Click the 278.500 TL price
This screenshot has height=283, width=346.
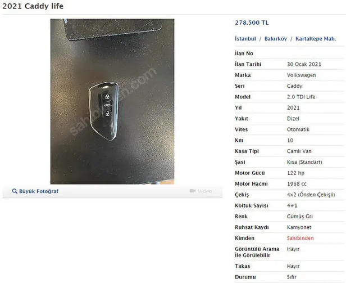(x=252, y=23)
